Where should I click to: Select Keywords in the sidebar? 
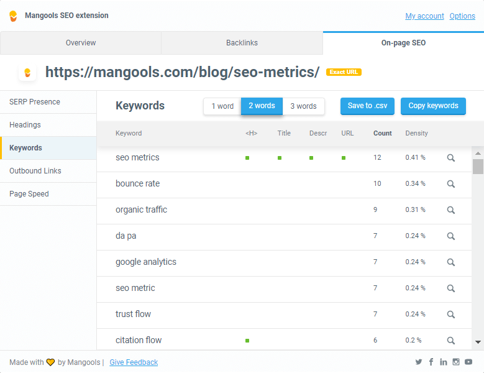pyautogui.click(x=48, y=148)
